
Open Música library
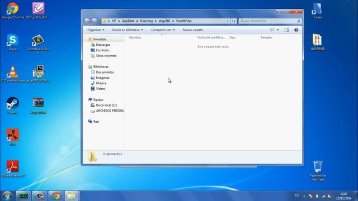101,83
